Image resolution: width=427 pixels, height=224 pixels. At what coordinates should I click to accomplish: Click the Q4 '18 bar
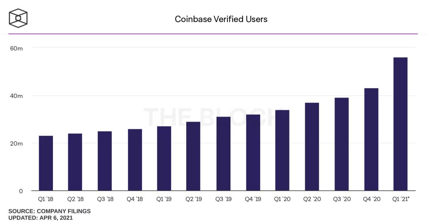[x=135, y=160]
